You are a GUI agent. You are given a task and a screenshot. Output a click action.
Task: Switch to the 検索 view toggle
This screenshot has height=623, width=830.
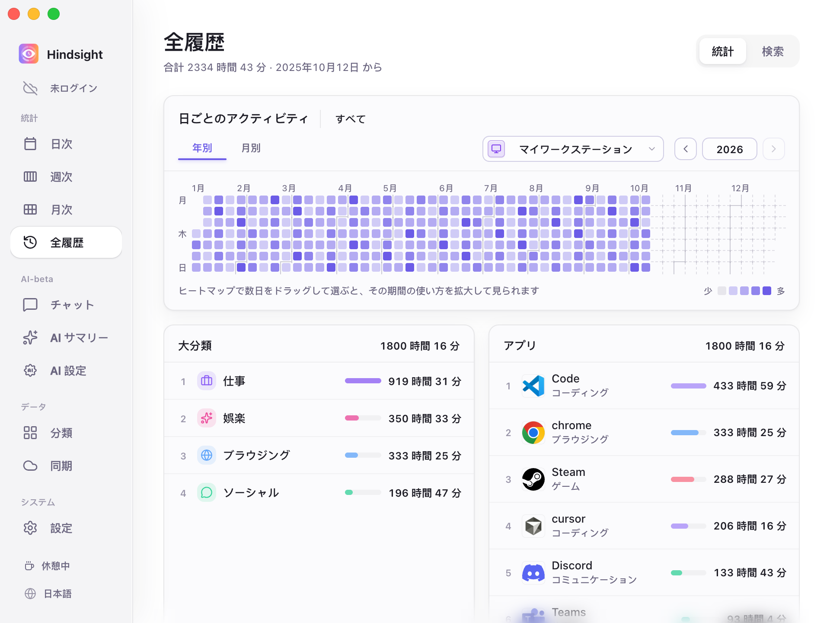pos(773,51)
